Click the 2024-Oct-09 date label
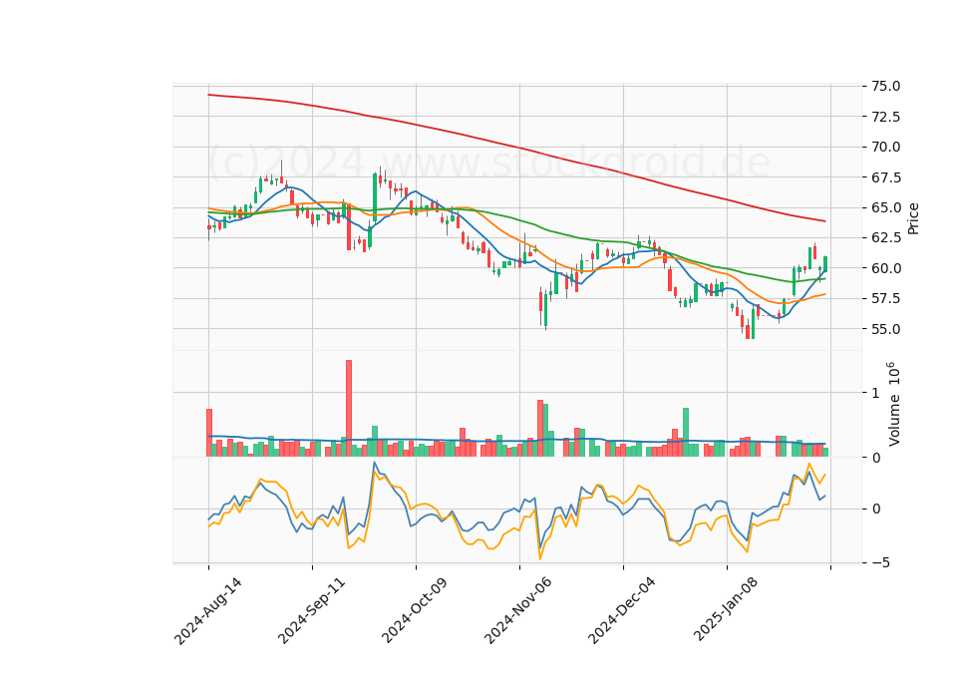This screenshot has height=688, width=957. tap(415, 610)
